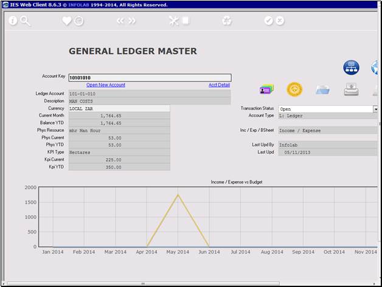Screen dimensions: 382x287
Task: Click the Phys YTD value field
Action: [119, 145]
